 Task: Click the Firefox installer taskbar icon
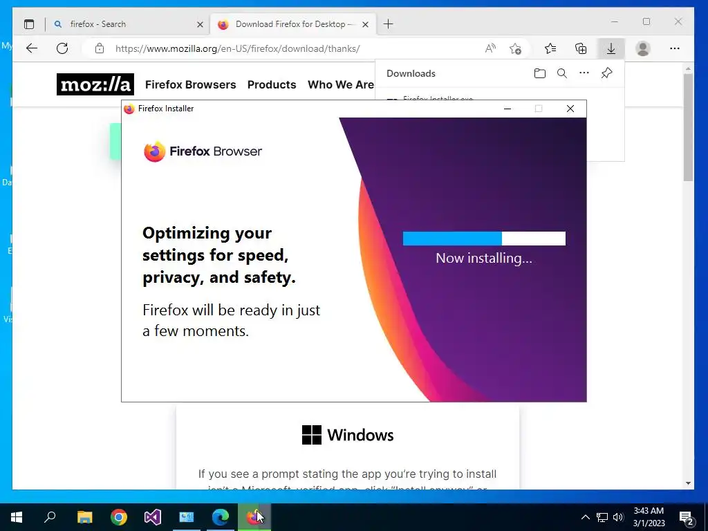coord(254,517)
